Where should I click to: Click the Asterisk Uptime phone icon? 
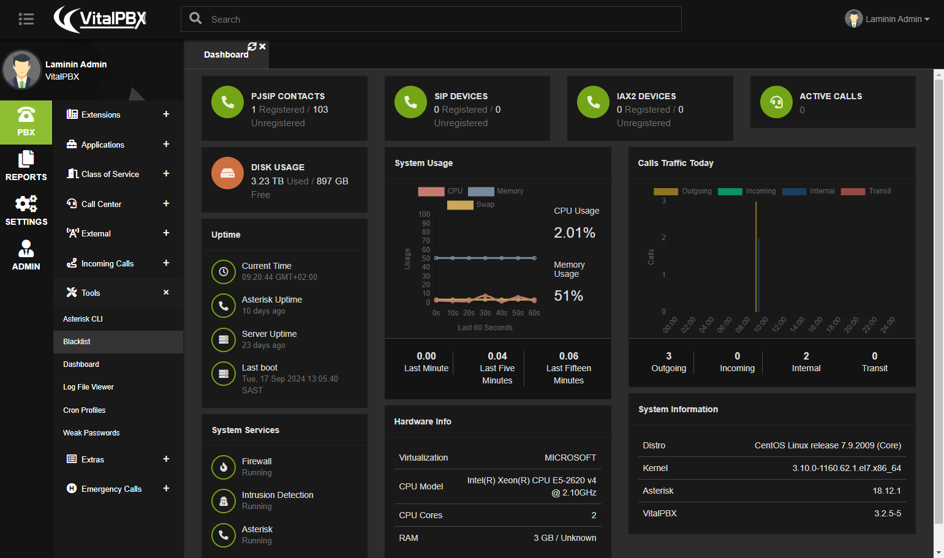coord(224,305)
